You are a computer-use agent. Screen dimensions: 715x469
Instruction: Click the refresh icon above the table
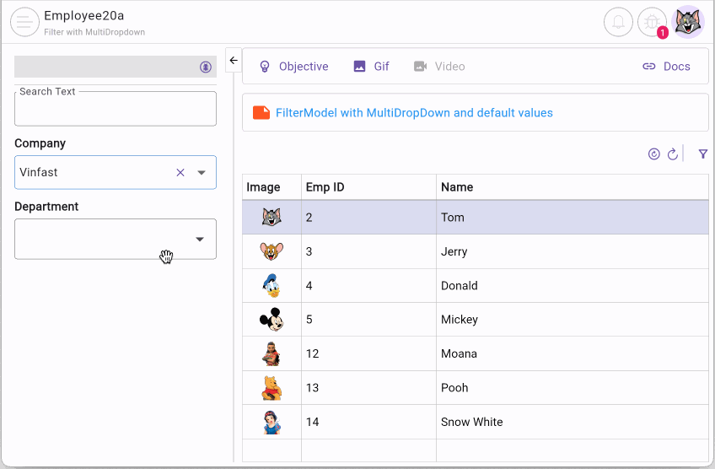(x=673, y=154)
